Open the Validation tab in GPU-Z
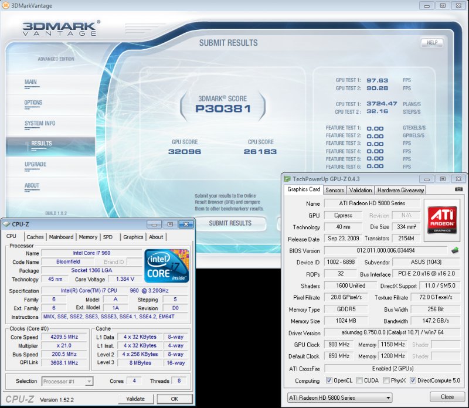469x408 pixels. pos(361,190)
